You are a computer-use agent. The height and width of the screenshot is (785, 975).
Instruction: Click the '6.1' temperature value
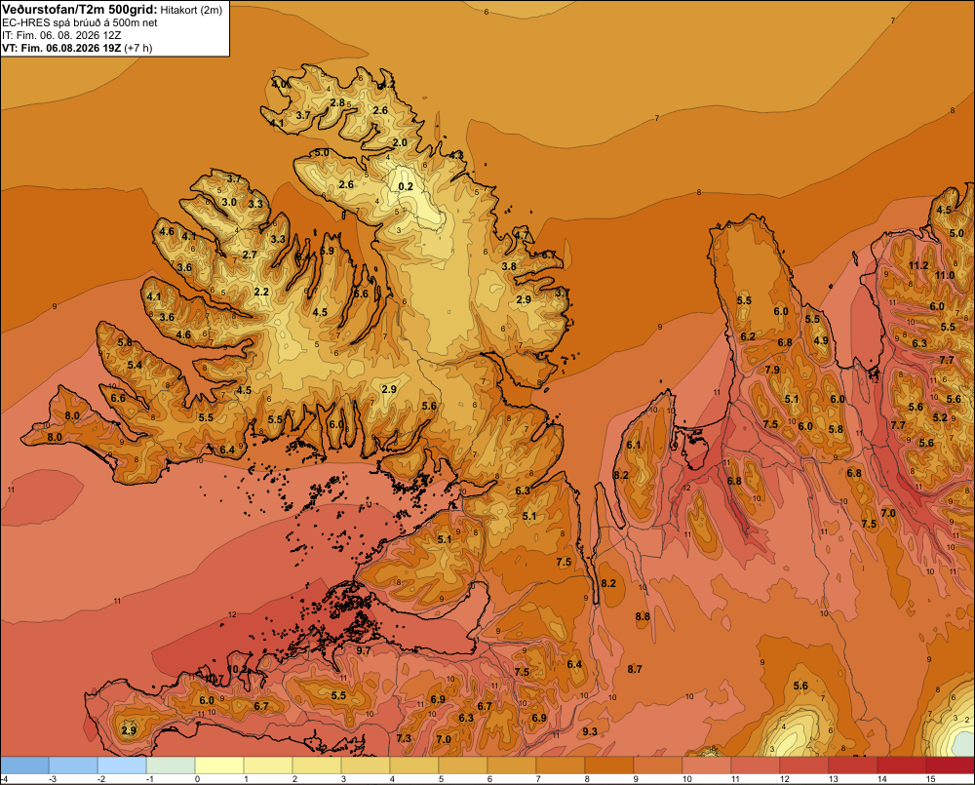(x=633, y=445)
